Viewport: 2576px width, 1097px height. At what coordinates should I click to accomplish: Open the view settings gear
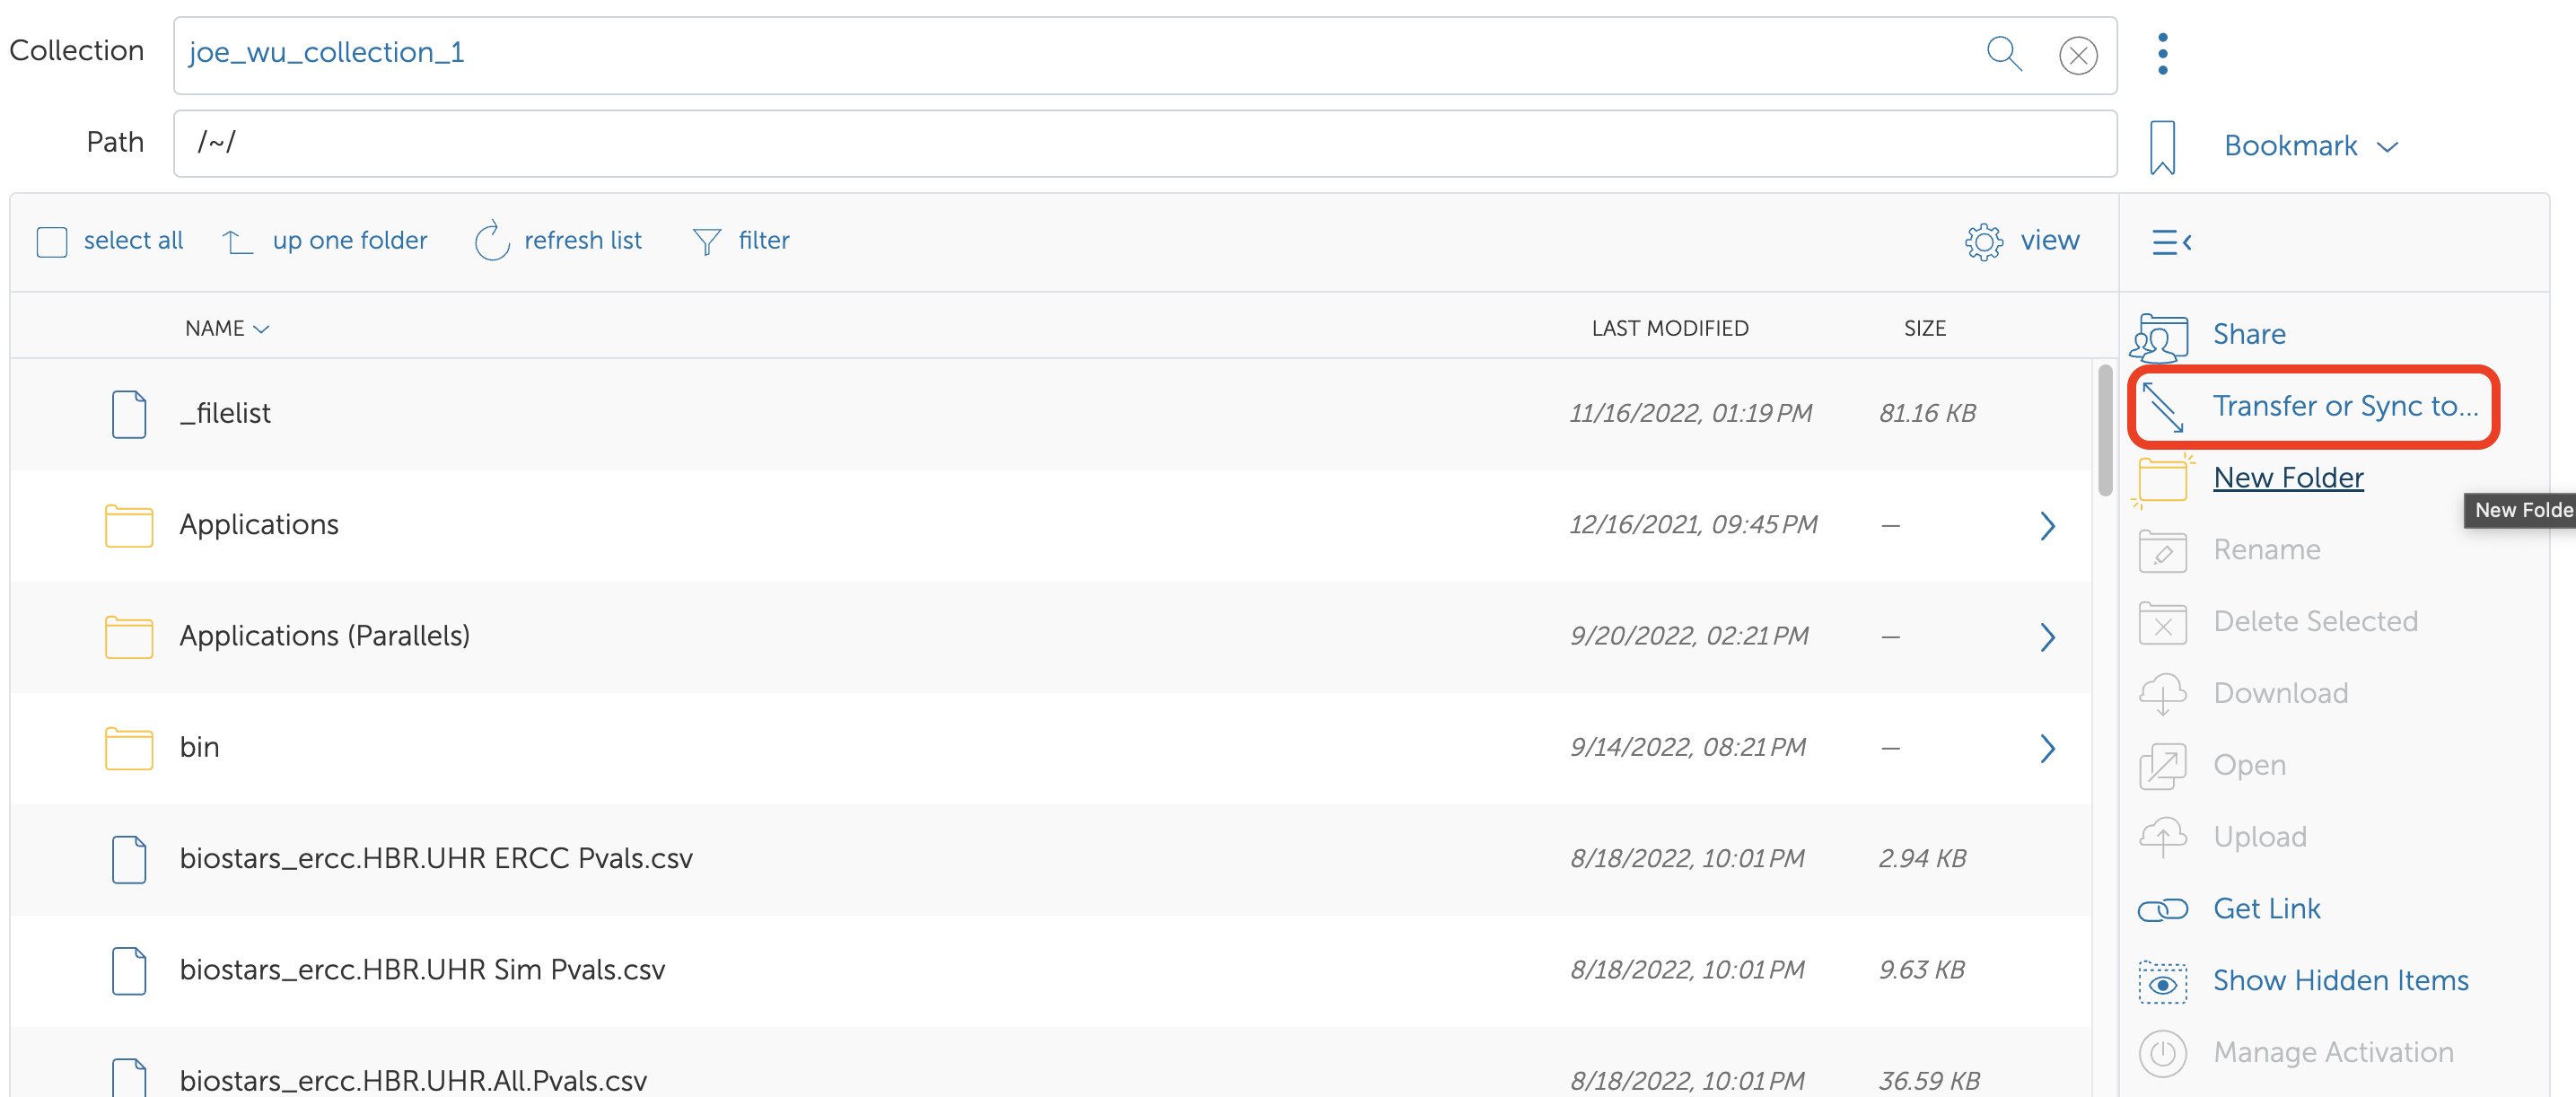coord(1984,241)
